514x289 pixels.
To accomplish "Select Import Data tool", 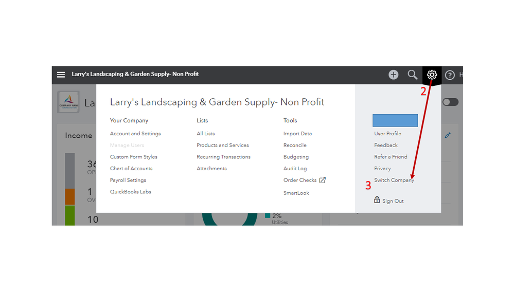I will (x=298, y=134).
